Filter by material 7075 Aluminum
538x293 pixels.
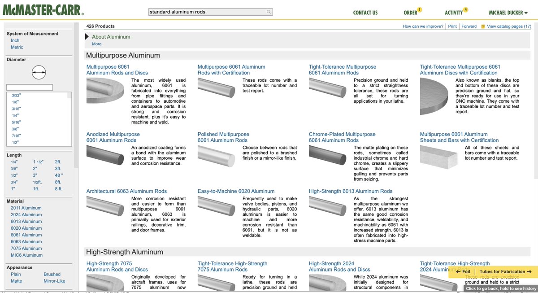click(x=26, y=248)
